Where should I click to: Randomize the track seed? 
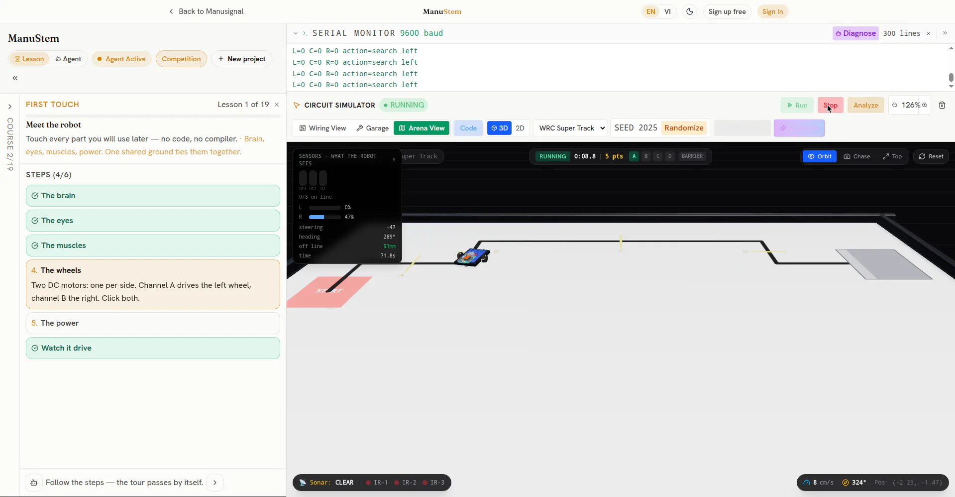pyautogui.click(x=684, y=128)
